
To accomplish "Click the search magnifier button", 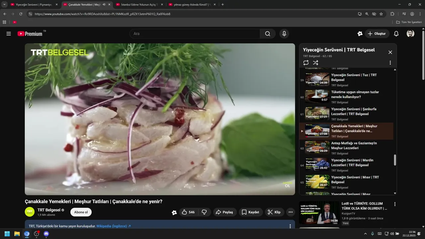I will tap(268, 34).
